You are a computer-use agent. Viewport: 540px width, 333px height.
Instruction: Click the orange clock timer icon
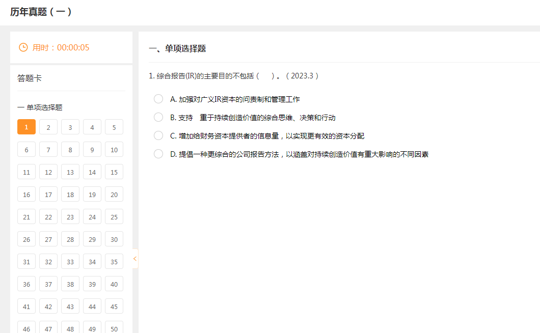(23, 47)
